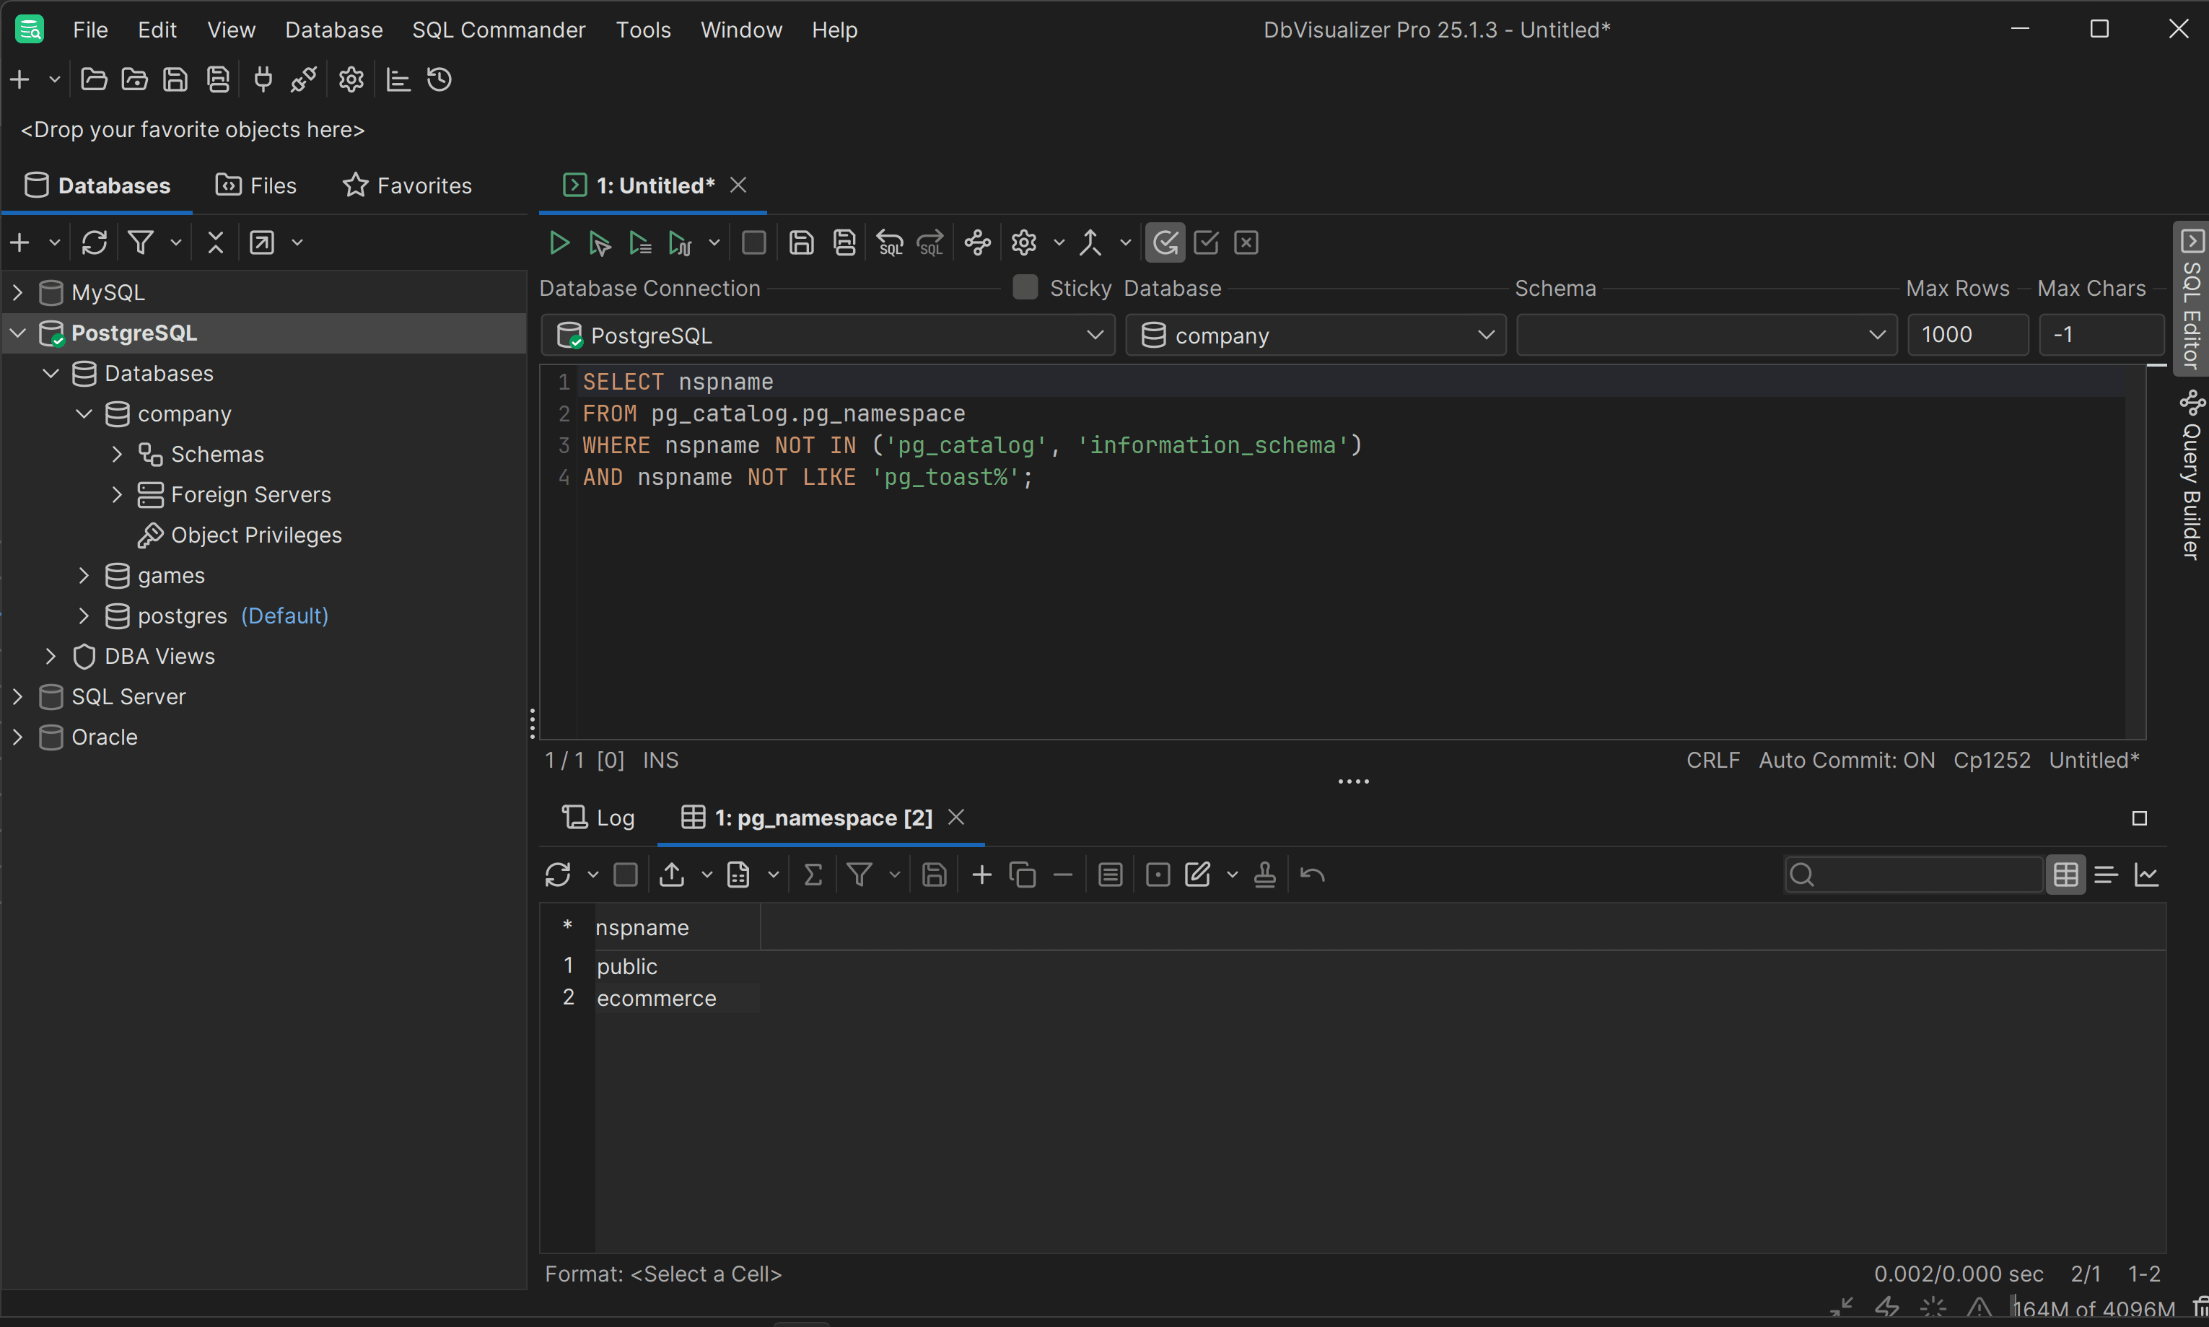Screen dimensions: 2209x1327
Task: Click the refresh icon in Databases tab toolbar
Action: (94, 242)
